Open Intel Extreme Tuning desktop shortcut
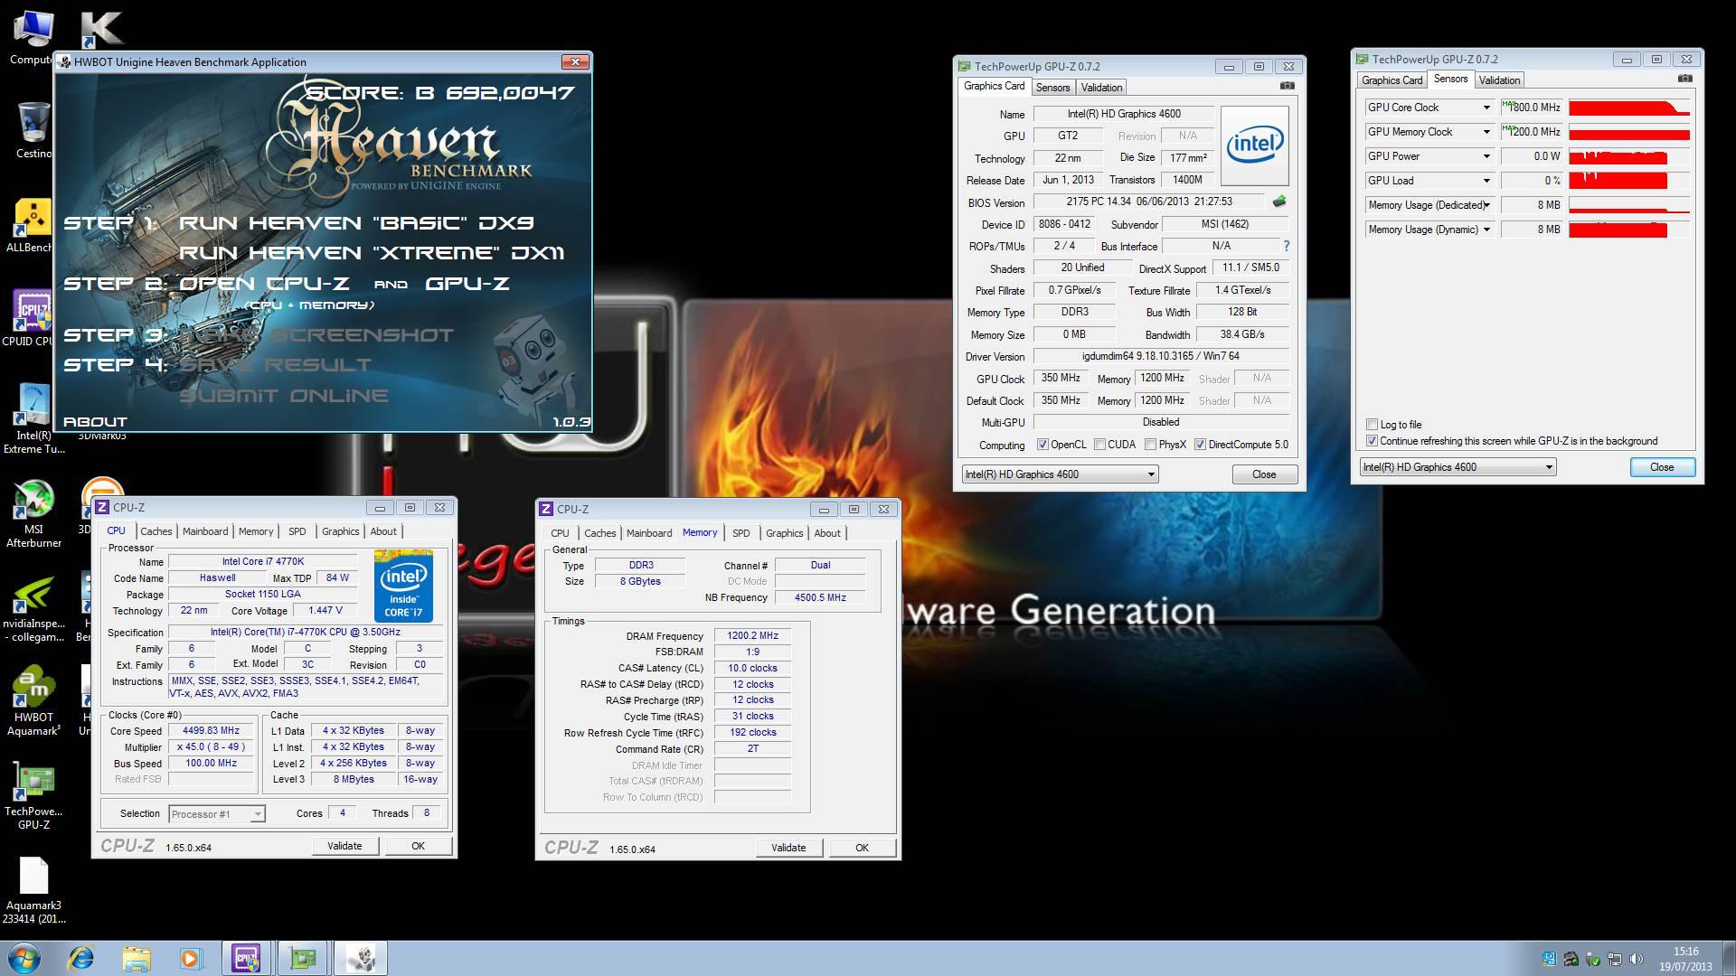 (x=33, y=418)
